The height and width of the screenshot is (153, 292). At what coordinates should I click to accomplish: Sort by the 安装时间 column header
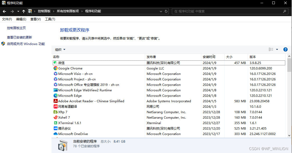click(x=213, y=57)
